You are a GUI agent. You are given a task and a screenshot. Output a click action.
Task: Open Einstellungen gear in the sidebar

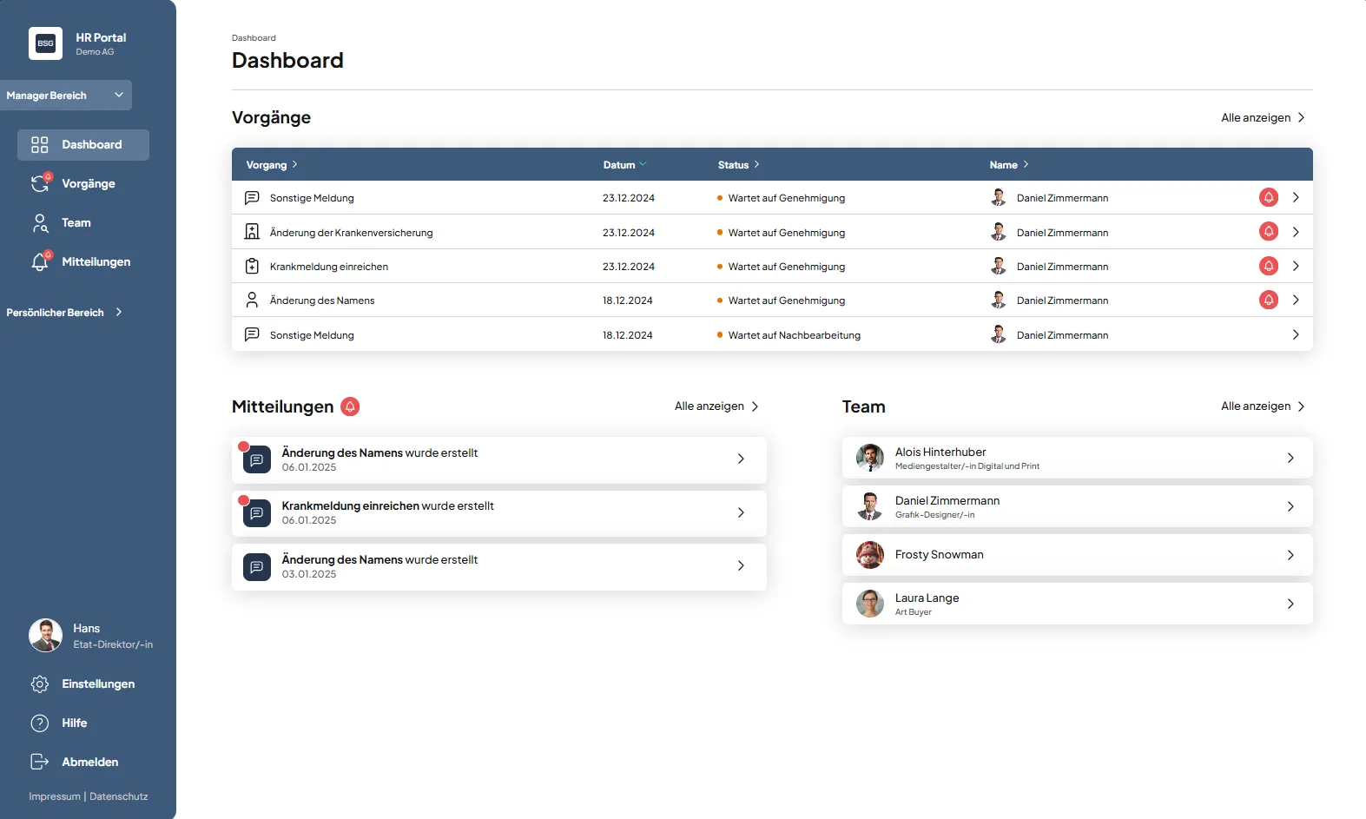(x=40, y=684)
